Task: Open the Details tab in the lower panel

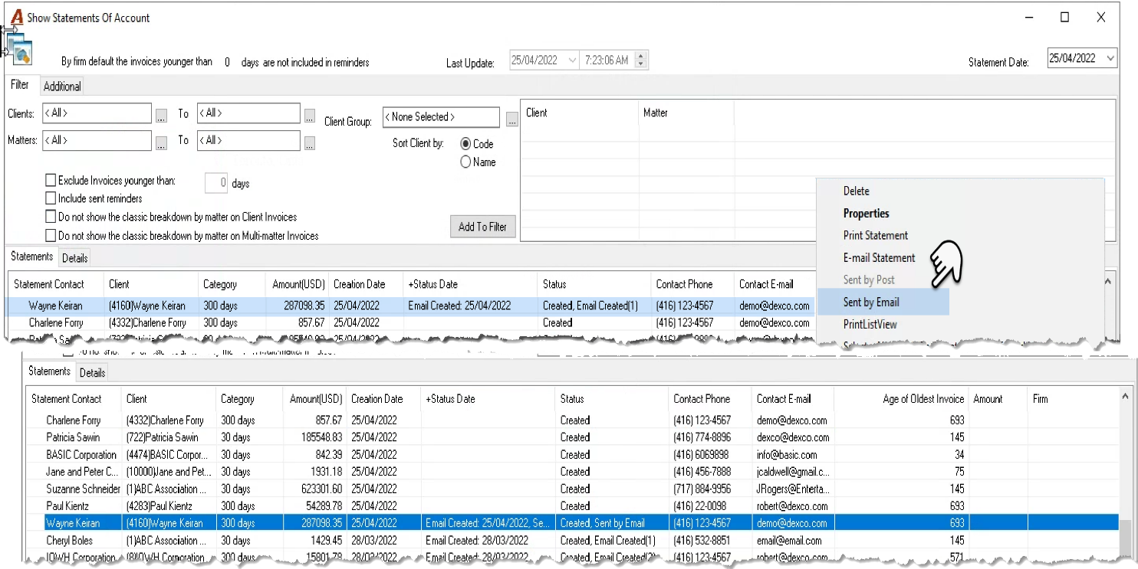Action: [92, 373]
